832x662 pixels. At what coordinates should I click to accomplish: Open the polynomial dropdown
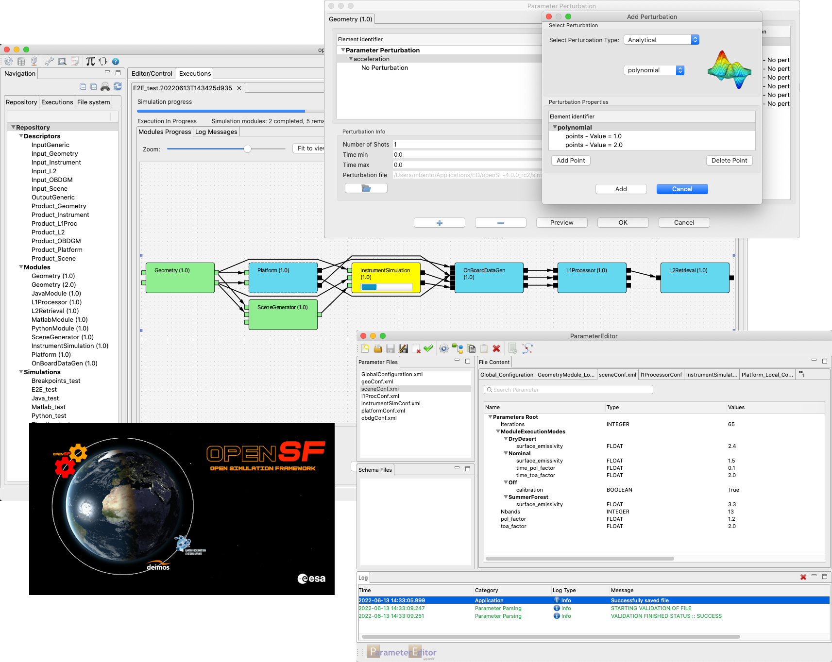pos(654,70)
